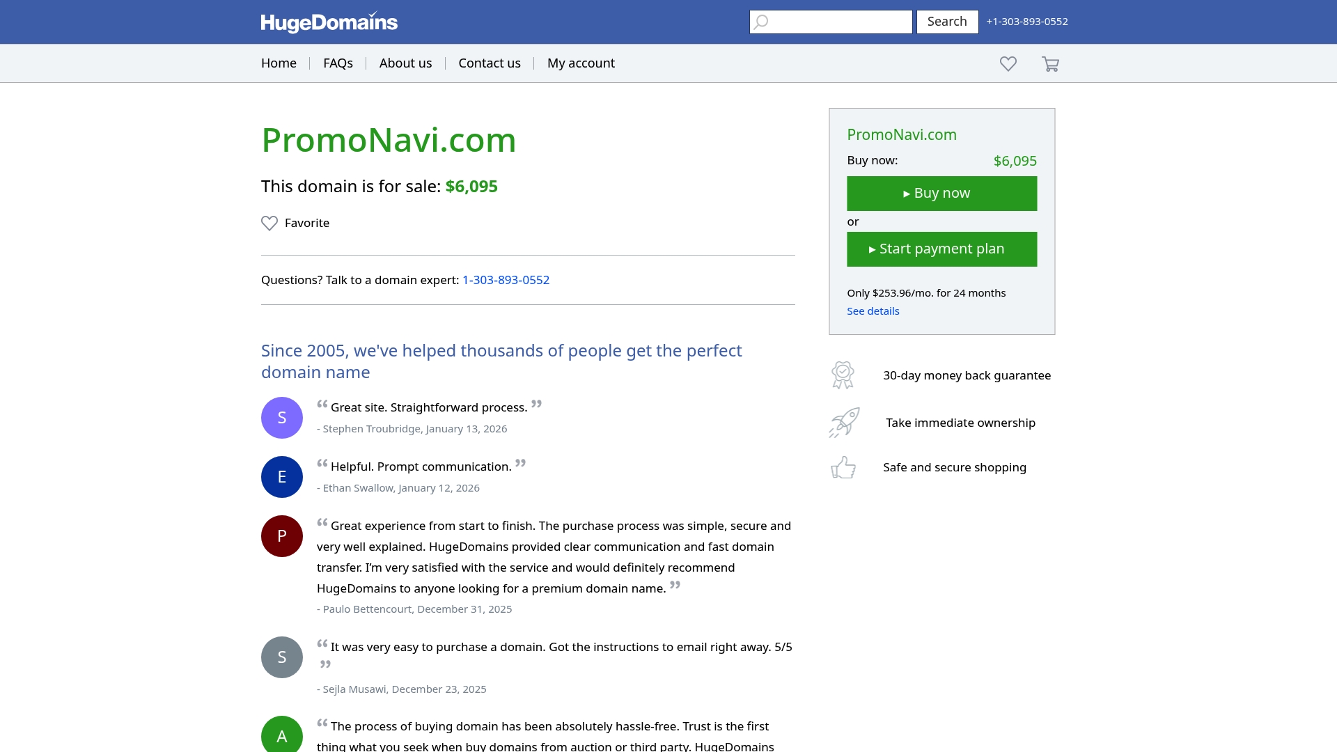The width and height of the screenshot is (1337, 752).
Task: Click the rocket immediate ownership icon
Action: [x=844, y=423]
